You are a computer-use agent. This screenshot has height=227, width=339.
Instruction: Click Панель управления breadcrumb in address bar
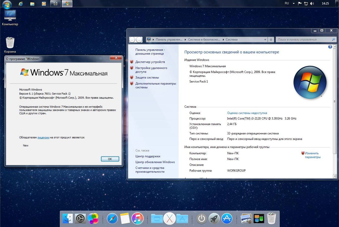pyautogui.click(x=169, y=40)
